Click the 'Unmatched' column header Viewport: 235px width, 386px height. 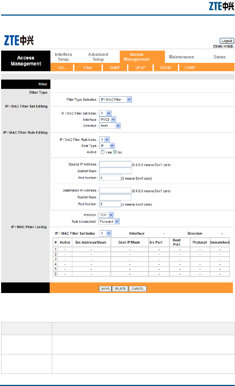[x=220, y=242]
